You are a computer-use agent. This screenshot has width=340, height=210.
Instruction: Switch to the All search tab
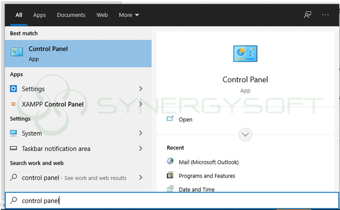click(19, 15)
